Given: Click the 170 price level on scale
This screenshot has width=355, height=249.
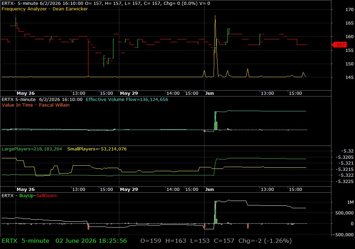Looking at the screenshot, I should click(349, 9).
